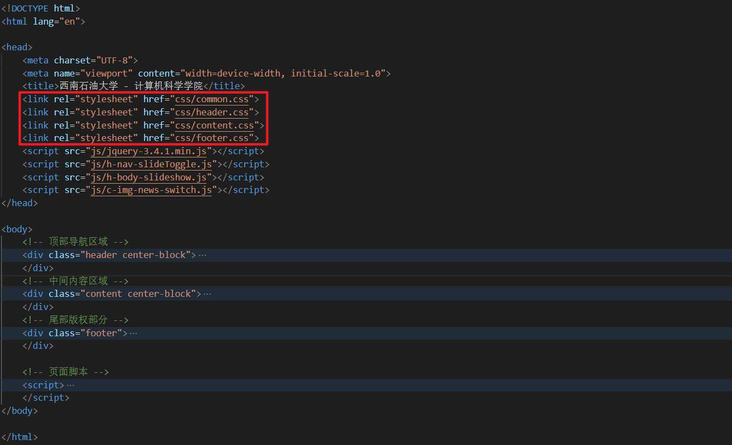Click title text 西南石油大学 - 计算机科学学院
Screen dimensions: 732x445
(131, 86)
